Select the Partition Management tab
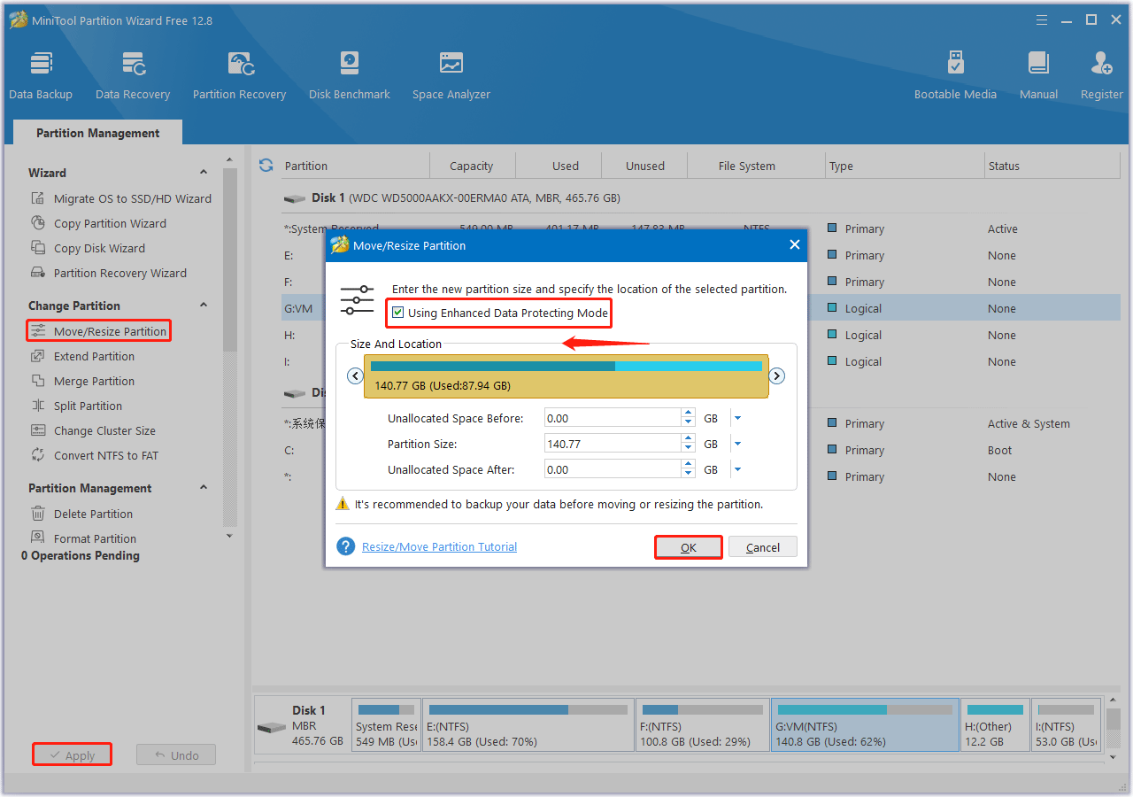The width and height of the screenshot is (1133, 797). coord(98,133)
